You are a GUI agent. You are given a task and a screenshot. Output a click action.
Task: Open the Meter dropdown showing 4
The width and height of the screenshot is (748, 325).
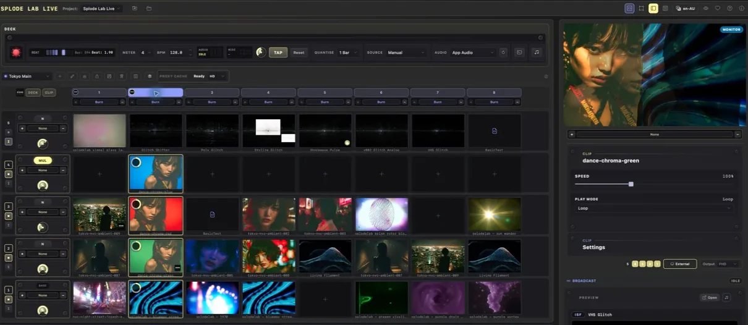(145, 53)
